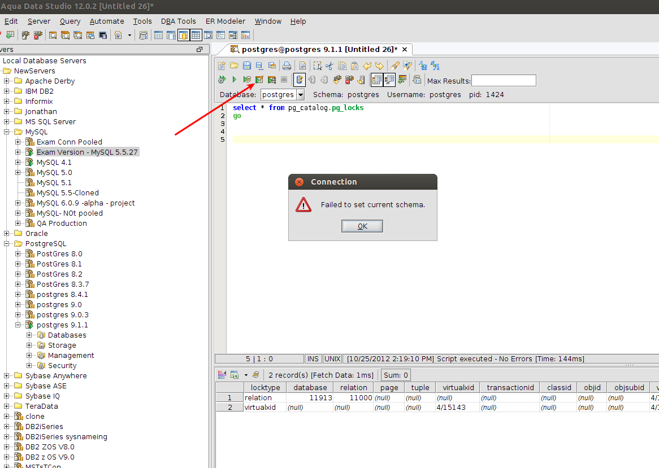This screenshot has width=659, height=468.
Task: Click the Print icon in editor toolbar
Action: (287, 65)
